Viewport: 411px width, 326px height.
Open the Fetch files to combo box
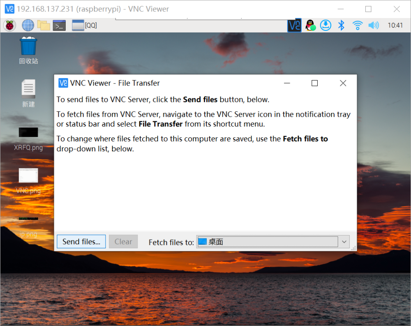click(273, 242)
